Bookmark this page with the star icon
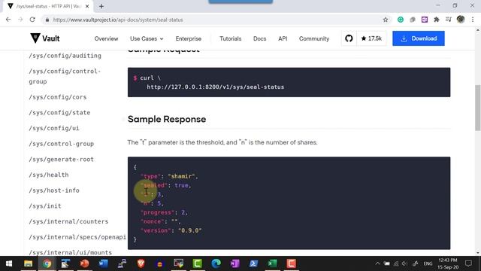The image size is (481, 271). [x=386, y=20]
